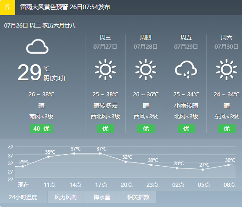Screen dimensions: 242x207
Task: Open the thunderstorm gale yellow warning text
Action: (x=65, y=7)
